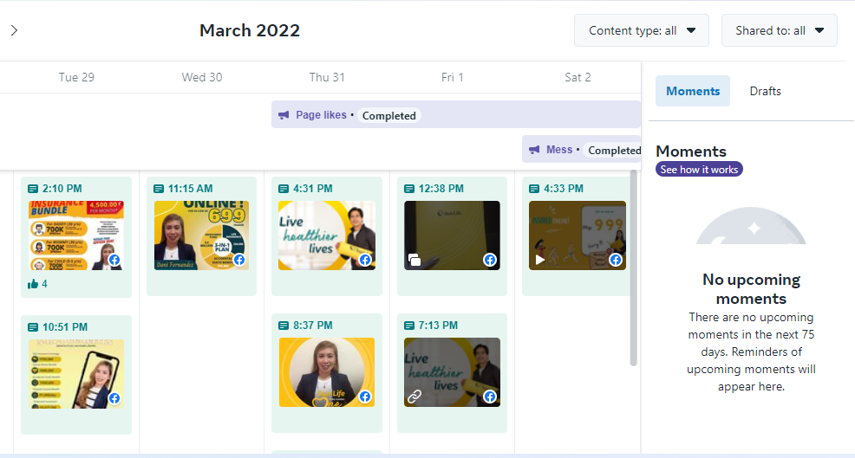Open the 4:33 PM video post thumbnail

[578, 235]
